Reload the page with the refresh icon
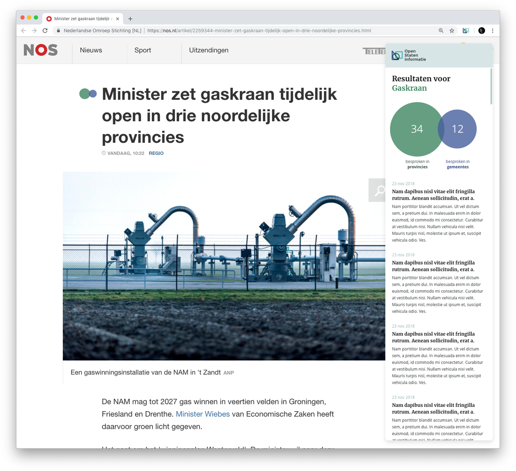The height and width of the screenshot is (471, 516). (x=45, y=31)
